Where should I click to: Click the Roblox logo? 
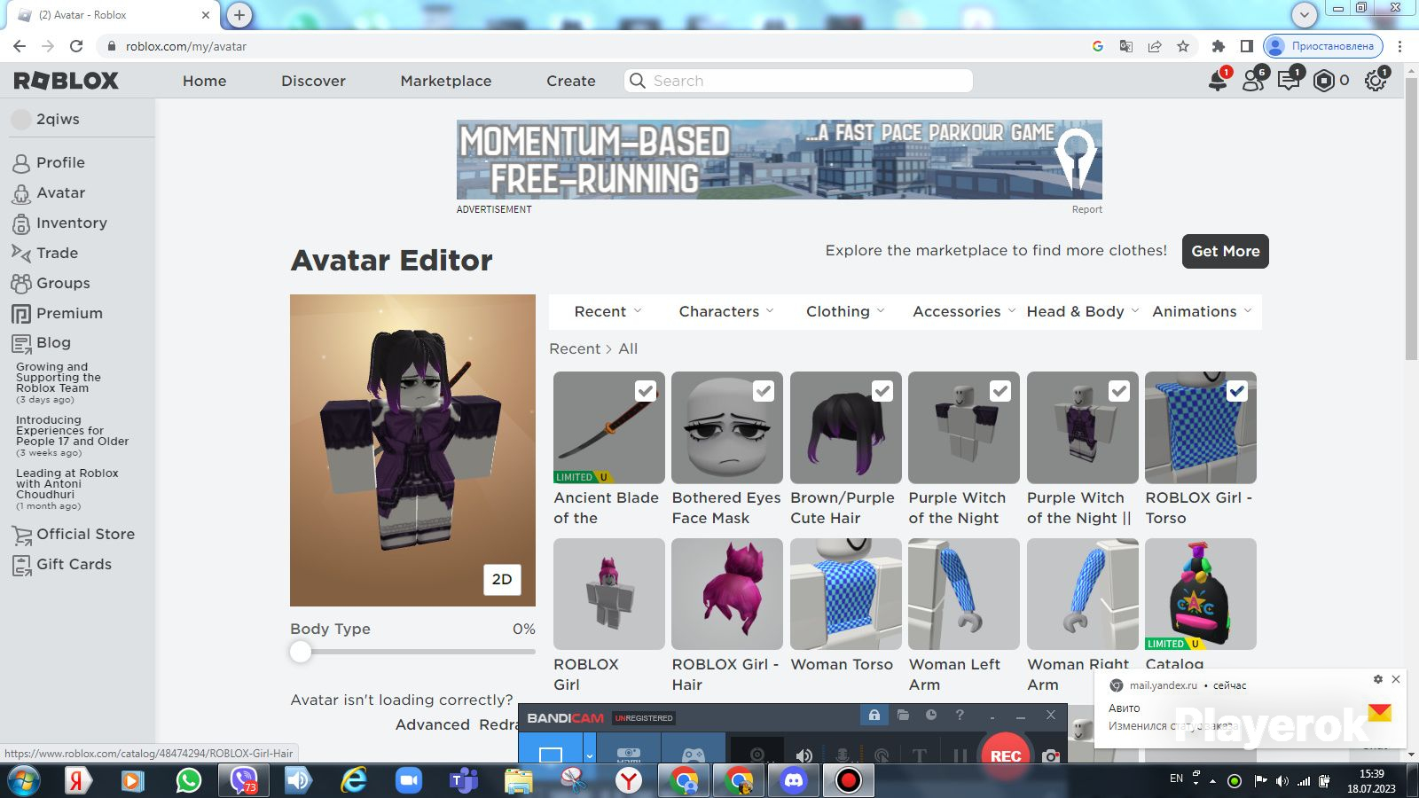click(67, 81)
